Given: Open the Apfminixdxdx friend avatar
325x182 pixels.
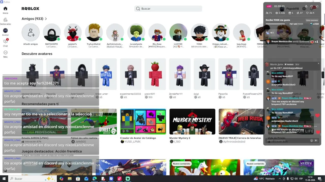Looking at the screenshot, I should point(115,32).
